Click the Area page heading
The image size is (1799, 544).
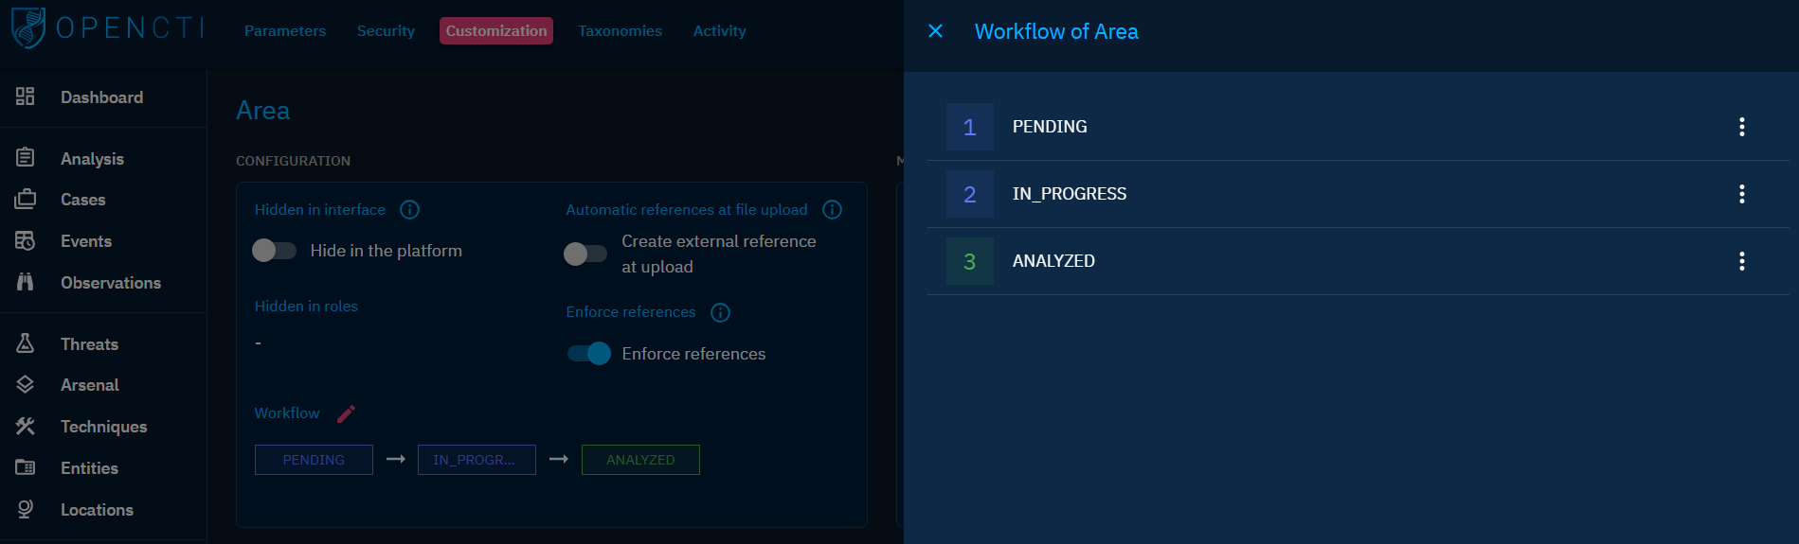263,111
